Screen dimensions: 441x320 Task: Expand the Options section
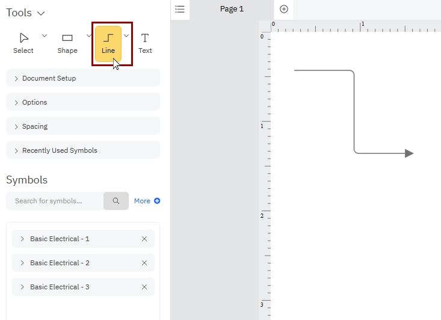pos(82,102)
